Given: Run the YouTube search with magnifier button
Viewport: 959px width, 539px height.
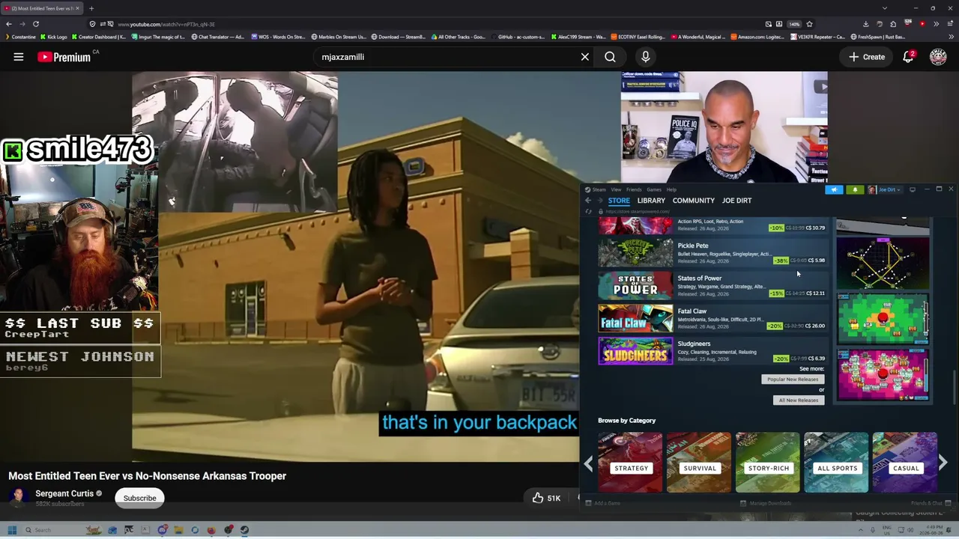Looking at the screenshot, I should [610, 57].
